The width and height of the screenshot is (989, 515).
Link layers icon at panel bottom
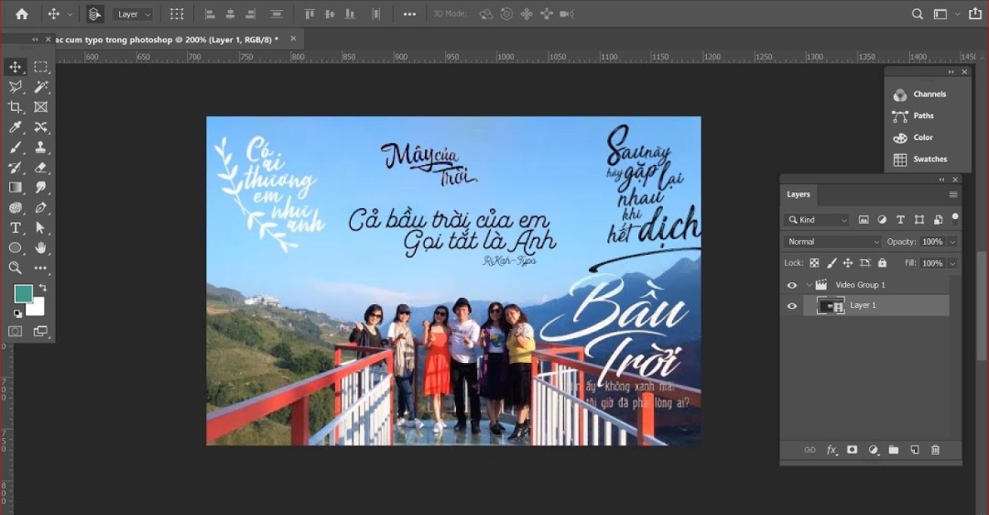[810, 450]
